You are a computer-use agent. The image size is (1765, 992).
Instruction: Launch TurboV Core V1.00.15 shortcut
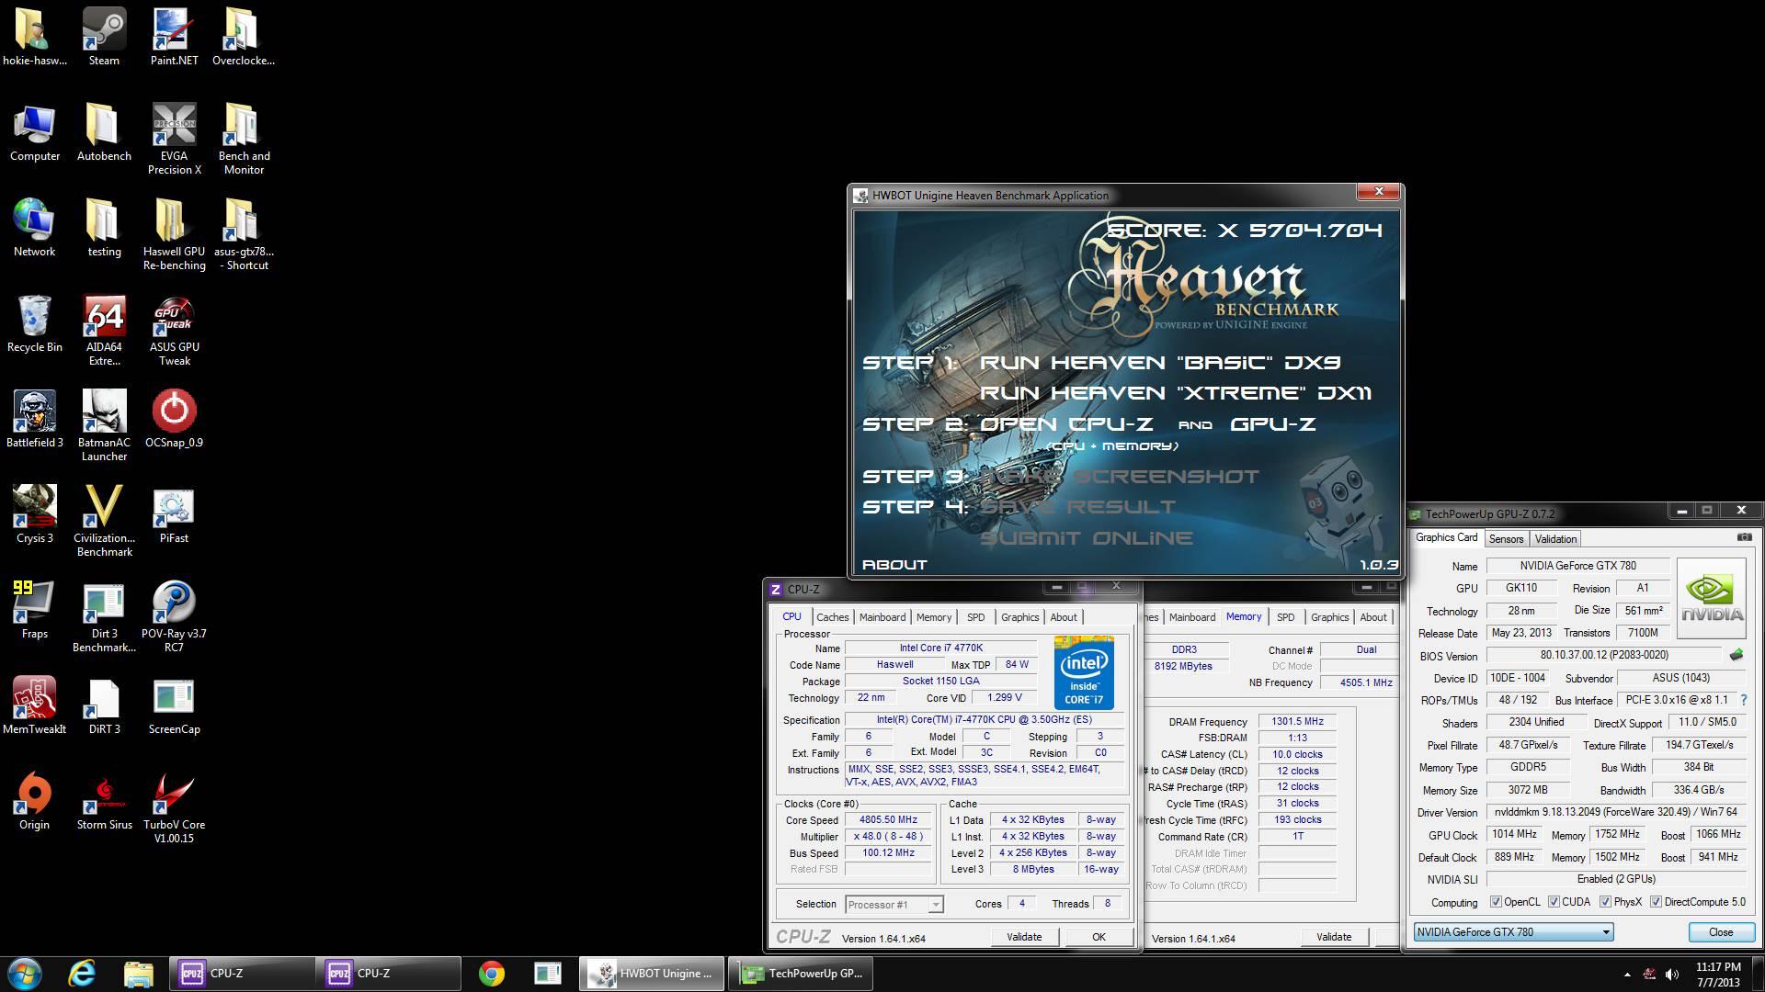point(174,806)
